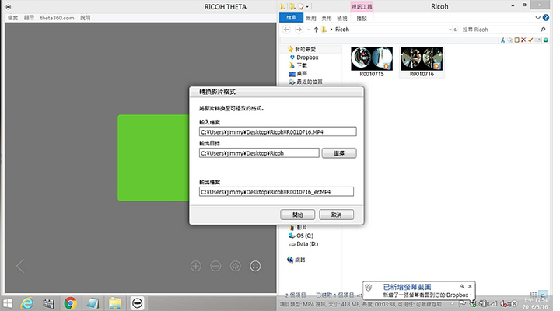
Task: Expand the address bar history dropdown
Action: pyautogui.click(x=450, y=30)
